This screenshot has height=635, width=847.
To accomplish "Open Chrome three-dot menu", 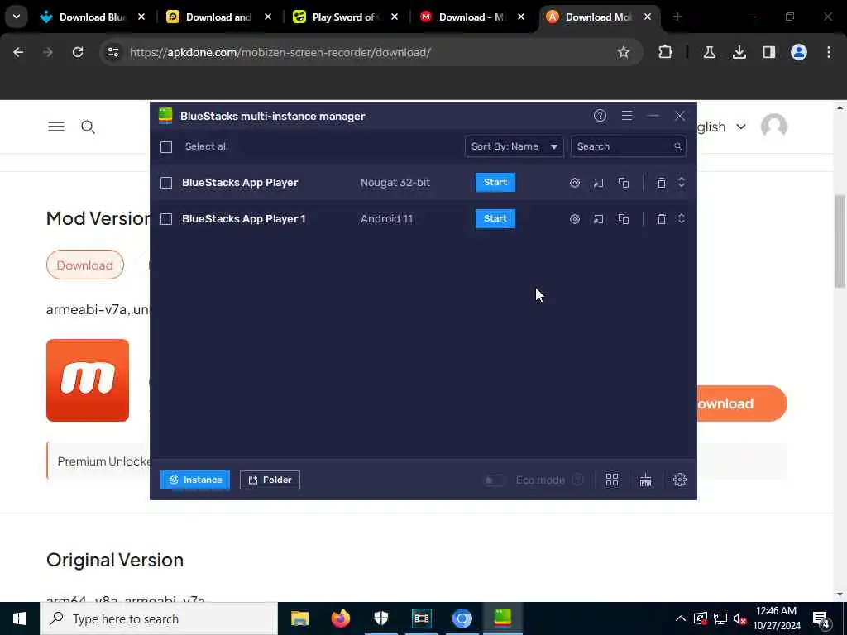I will (829, 52).
